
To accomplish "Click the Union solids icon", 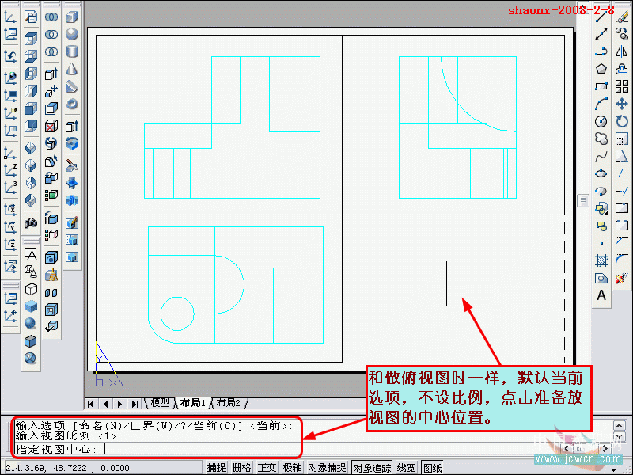I will [x=51, y=17].
